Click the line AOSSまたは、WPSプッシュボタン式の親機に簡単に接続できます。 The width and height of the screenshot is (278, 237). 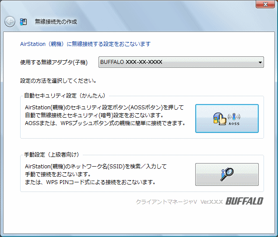click(x=105, y=123)
